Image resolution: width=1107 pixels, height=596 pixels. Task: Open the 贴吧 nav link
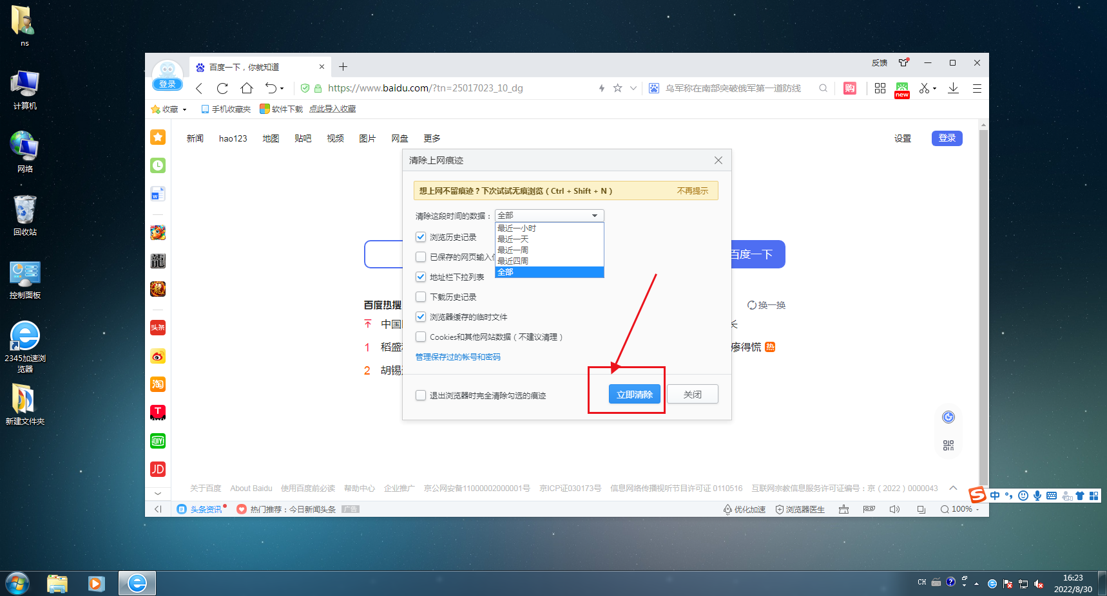[x=303, y=138]
